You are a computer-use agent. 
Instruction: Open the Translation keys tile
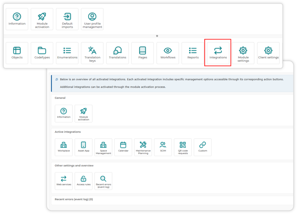coord(92,53)
